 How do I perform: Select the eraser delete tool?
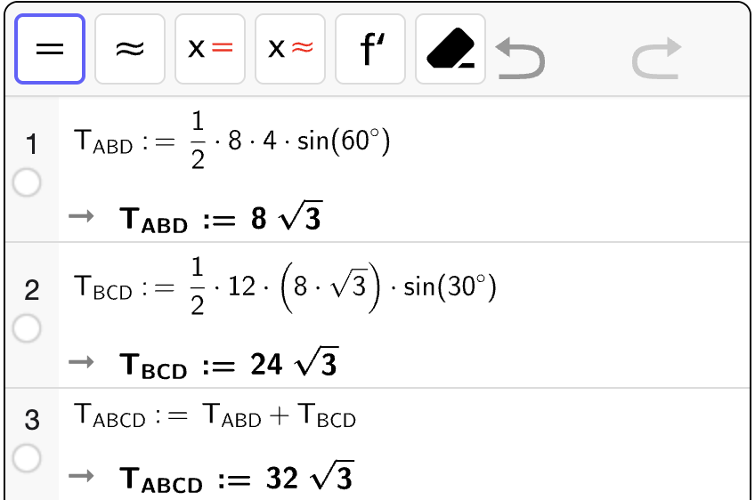tap(451, 50)
